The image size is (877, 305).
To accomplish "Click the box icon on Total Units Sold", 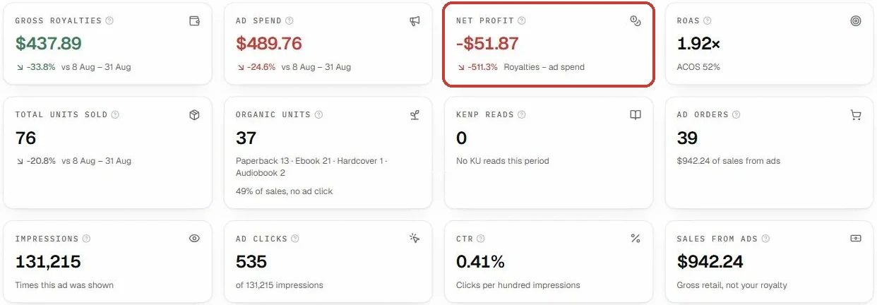I will [x=194, y=115].
